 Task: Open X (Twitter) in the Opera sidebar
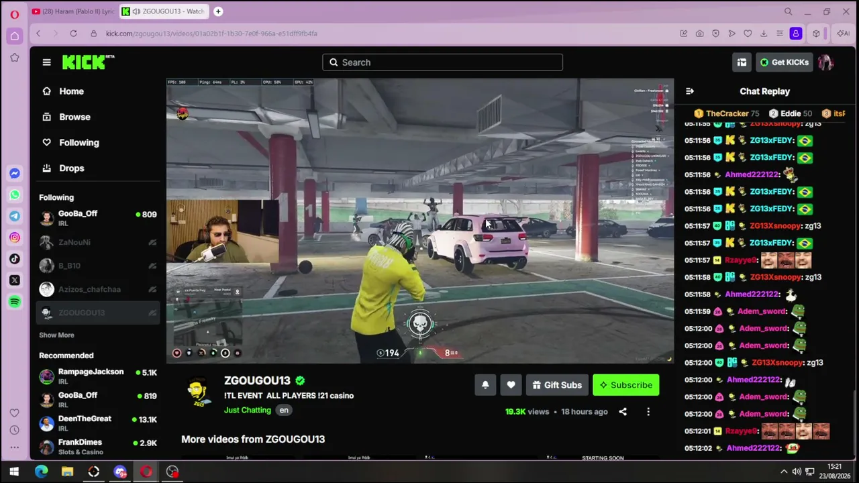coord(14,280)
